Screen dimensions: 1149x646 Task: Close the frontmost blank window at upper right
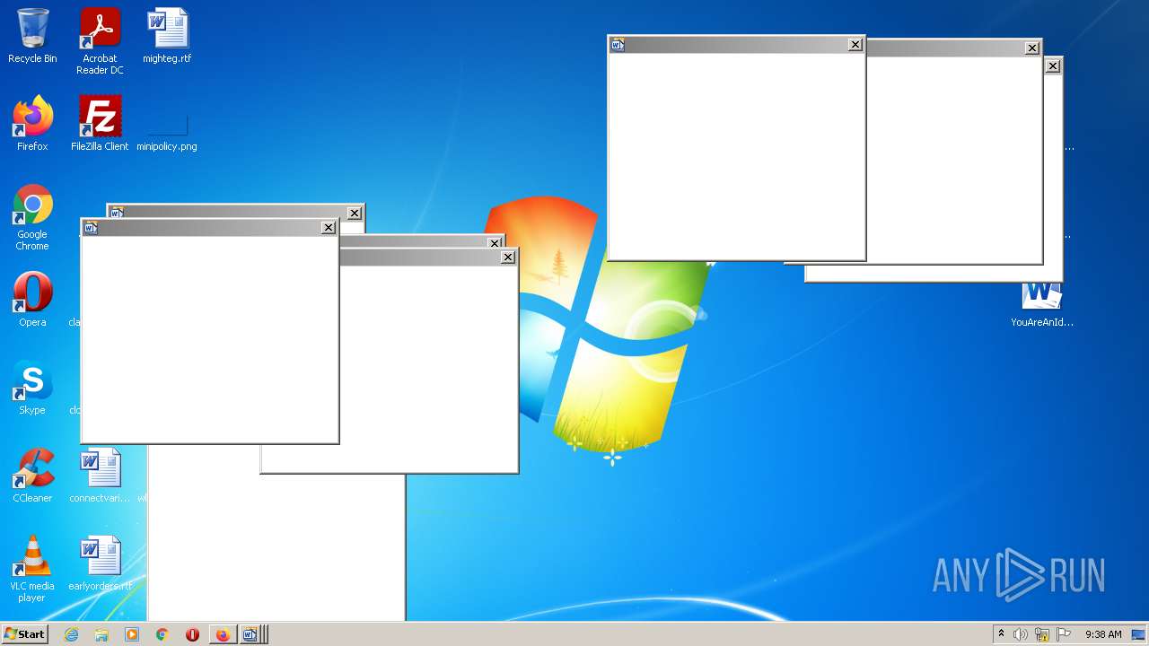coord(855,45)
